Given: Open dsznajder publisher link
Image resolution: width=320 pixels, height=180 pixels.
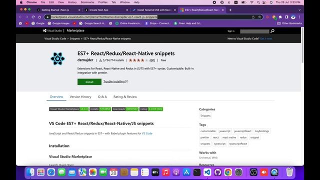Looking at the screenshot, I should [x=85, y=60].
